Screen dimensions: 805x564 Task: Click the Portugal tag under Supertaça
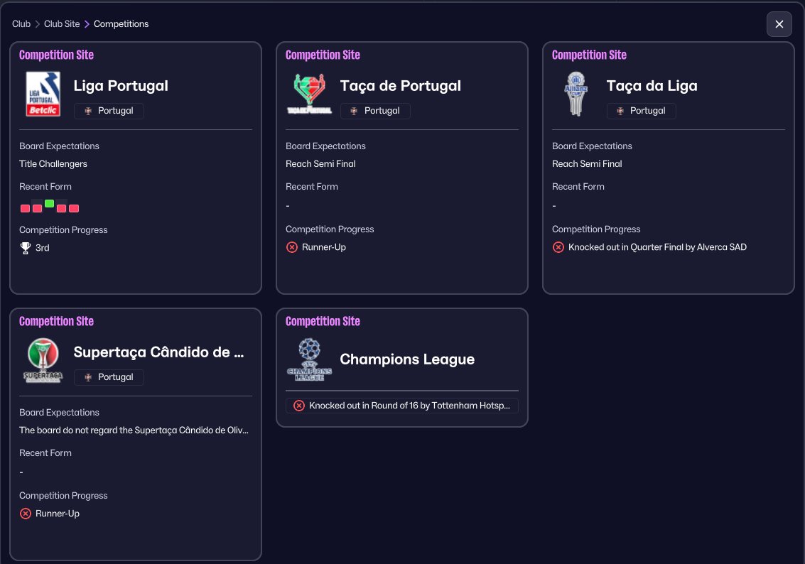[x=109, y=377]
